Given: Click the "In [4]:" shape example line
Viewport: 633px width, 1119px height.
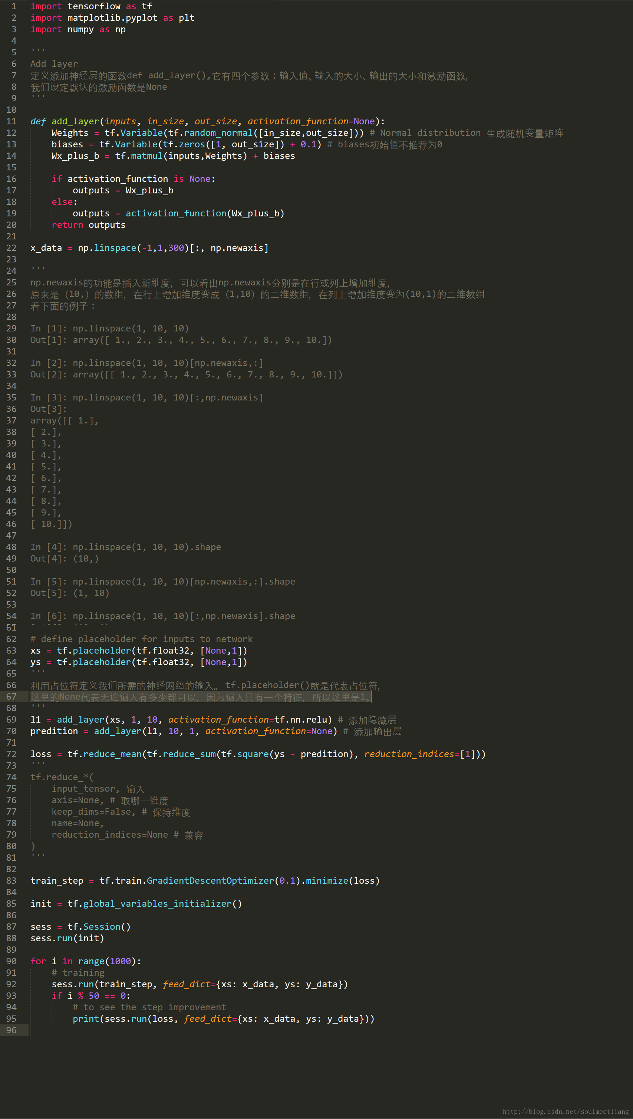Looking at the screenshot, I should pyautogui.click(x=126, y=547).
